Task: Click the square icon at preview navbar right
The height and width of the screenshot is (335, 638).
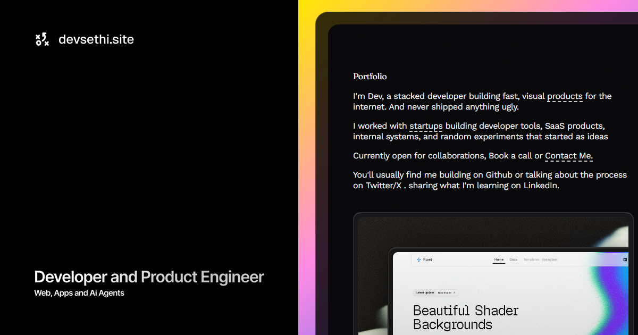Action: click(x=625, y=259)
